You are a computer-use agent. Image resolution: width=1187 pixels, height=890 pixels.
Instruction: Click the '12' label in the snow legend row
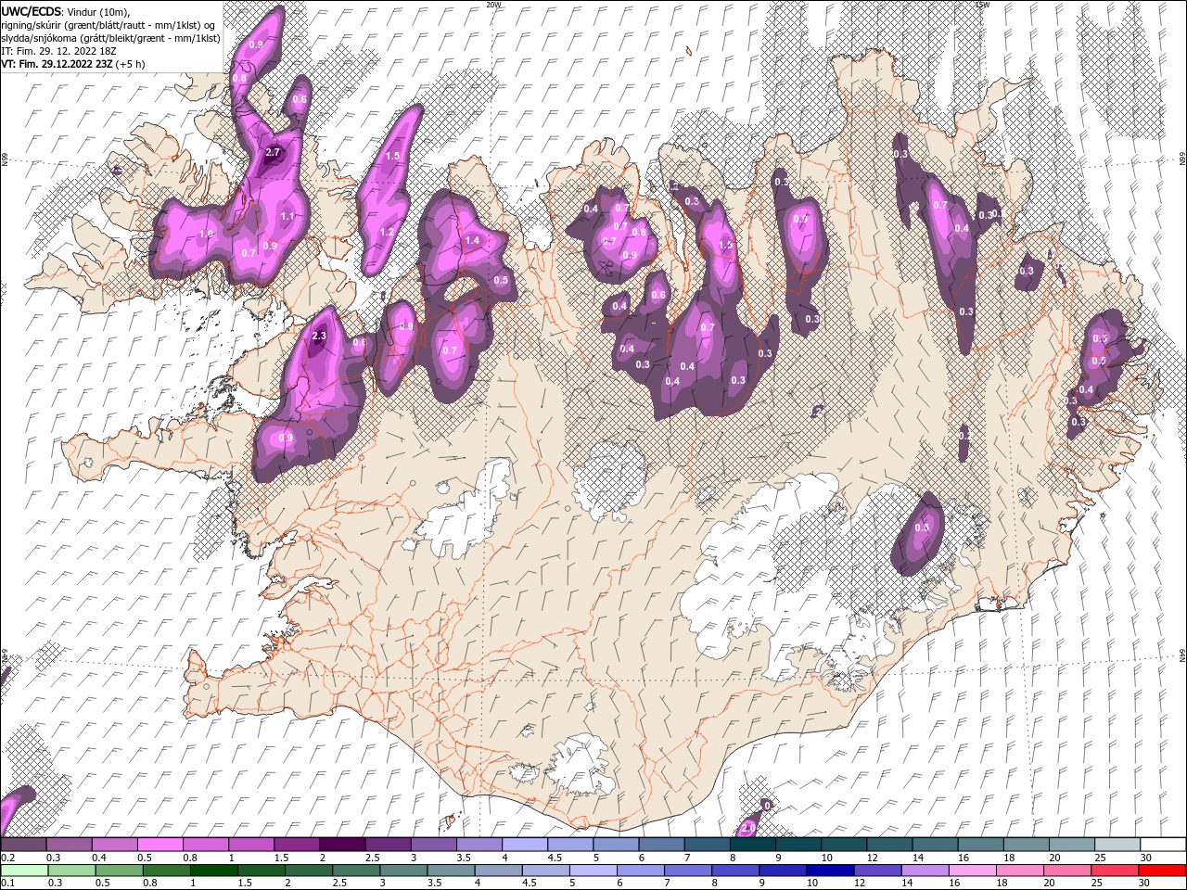873,858
